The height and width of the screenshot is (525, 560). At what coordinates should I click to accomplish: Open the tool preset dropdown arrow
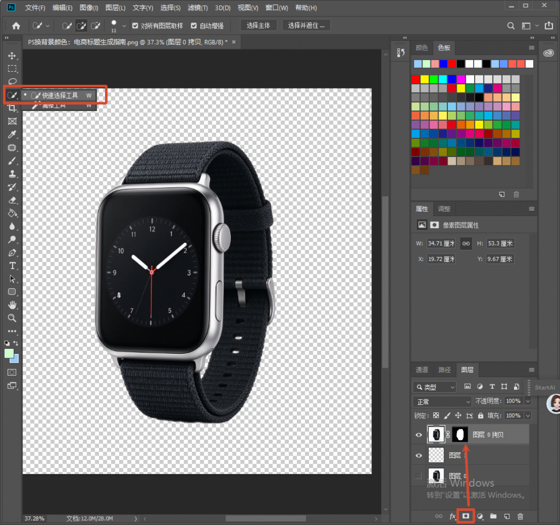coord(48,26)
